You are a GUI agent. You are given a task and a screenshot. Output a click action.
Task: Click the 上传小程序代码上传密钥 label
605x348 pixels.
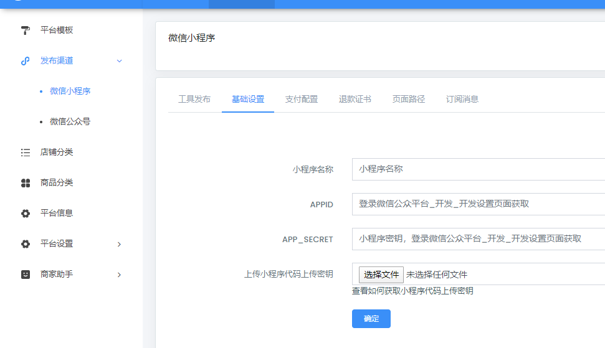coord(288,274)
